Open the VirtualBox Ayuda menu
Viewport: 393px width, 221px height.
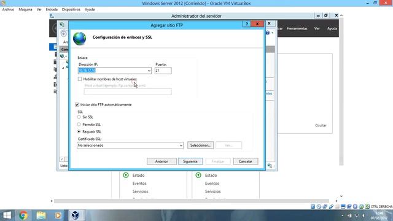(x=90, y=10)
